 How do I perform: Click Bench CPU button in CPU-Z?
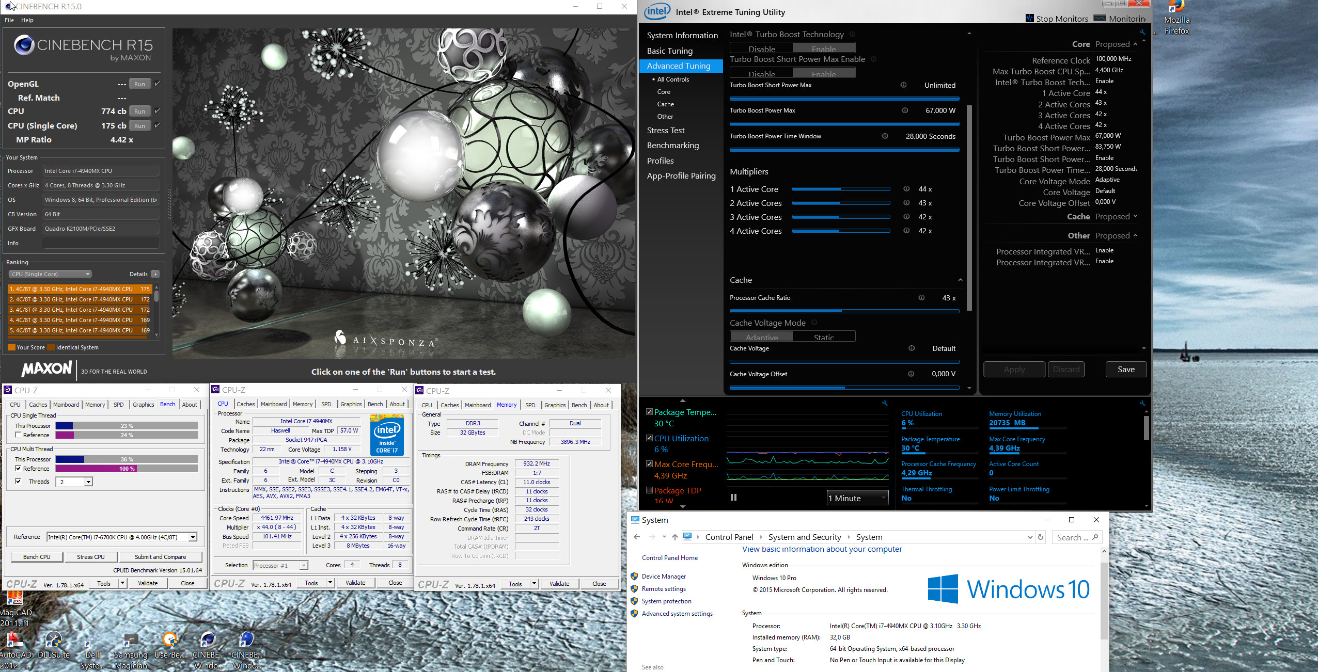(37, 557)
